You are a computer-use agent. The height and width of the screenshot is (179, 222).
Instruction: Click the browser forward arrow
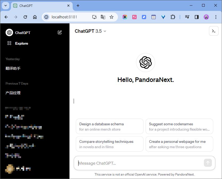tap(16, 17)
